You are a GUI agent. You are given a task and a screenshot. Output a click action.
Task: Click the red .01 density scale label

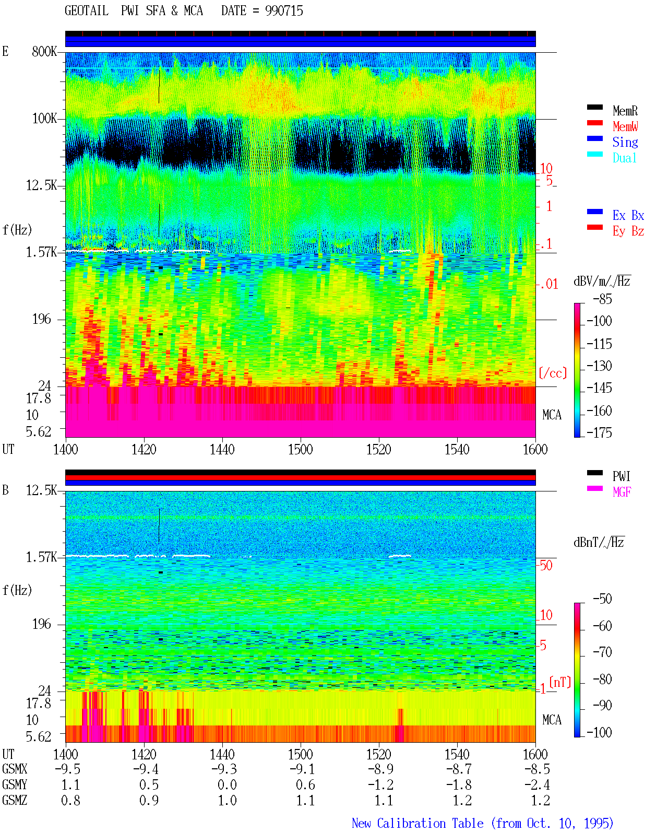pos(548,284)
